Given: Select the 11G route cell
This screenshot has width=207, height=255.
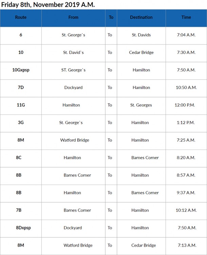Looking at the screenshot, I should click(x=21, y=105).
